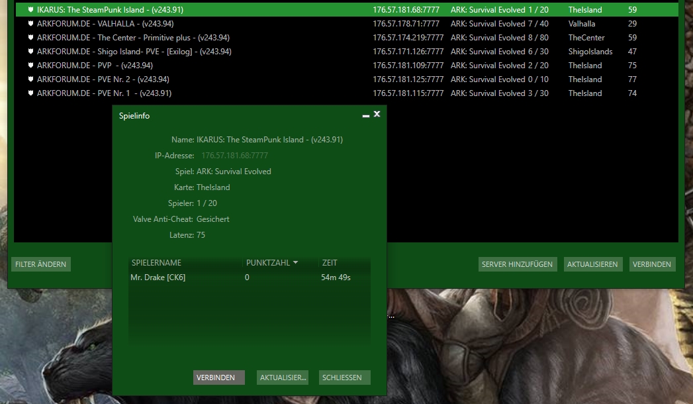Select server ARKFORUM.DE - VALHALLA - (v243.94)
The width and height of the screenshot is (693, 404).
pyautogui.click(x=105, y=23)
